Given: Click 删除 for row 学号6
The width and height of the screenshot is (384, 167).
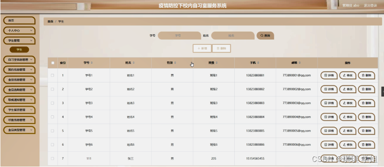Looking at the screenshot, I should tap(366, 145).
